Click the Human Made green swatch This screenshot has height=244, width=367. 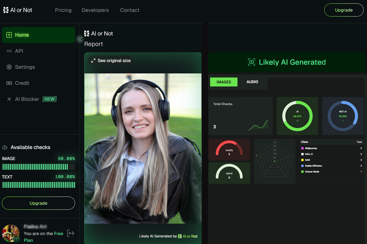[302, 172]
